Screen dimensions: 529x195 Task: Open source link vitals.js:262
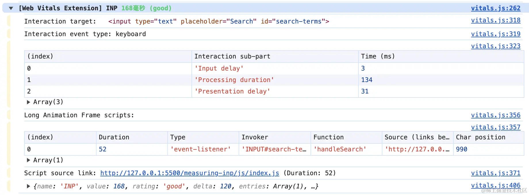click(495, 8)
